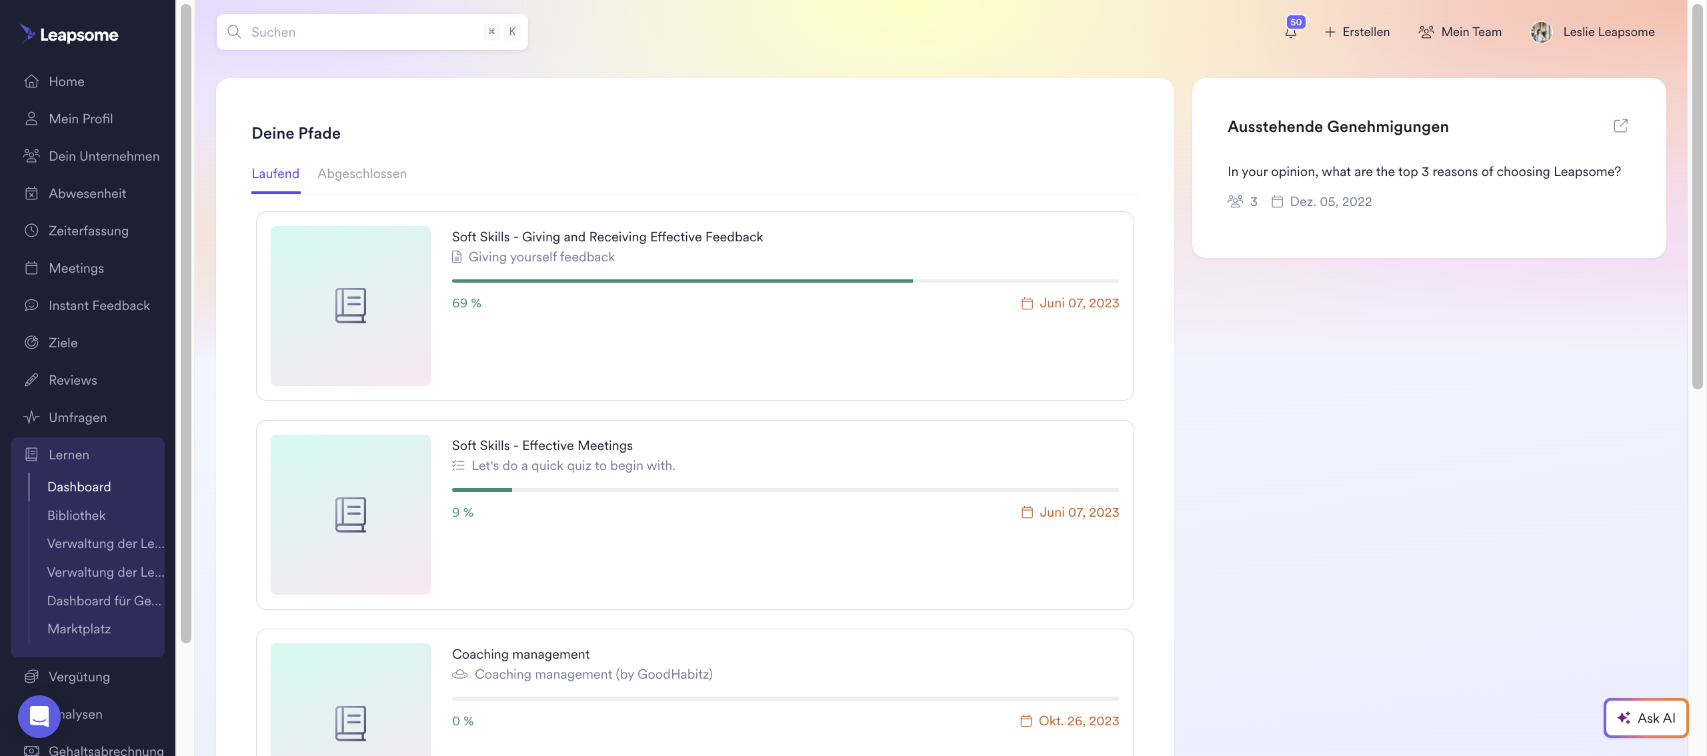Expand the Vergütung sidebar menu
Screen dimensions: 1707x756
coord(79,677)
